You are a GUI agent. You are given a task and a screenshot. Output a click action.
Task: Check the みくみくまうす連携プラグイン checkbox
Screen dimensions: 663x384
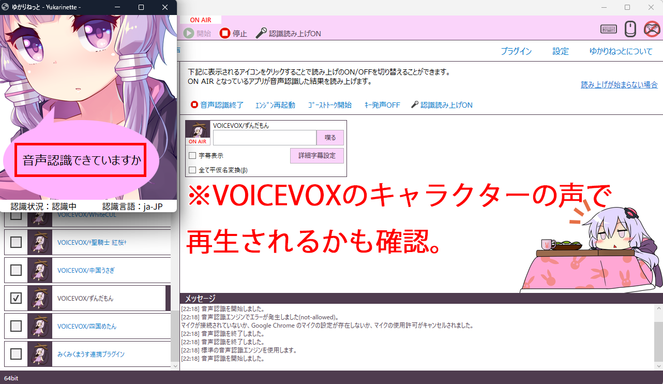click(x=16, y=354)
